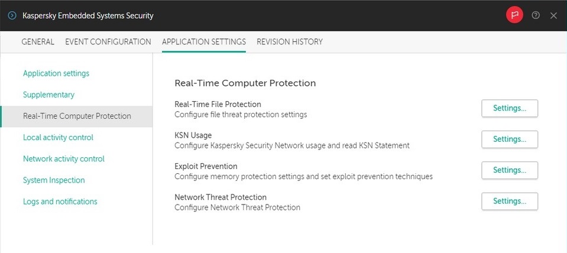Open Application settings in sidebar

click(x=56, y=73)
